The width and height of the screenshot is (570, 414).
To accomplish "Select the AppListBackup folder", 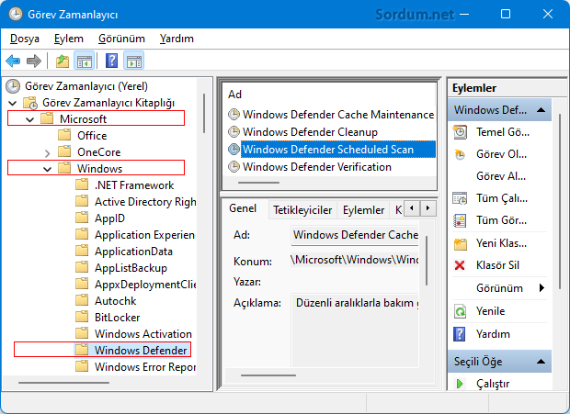I will pos(131,268).
